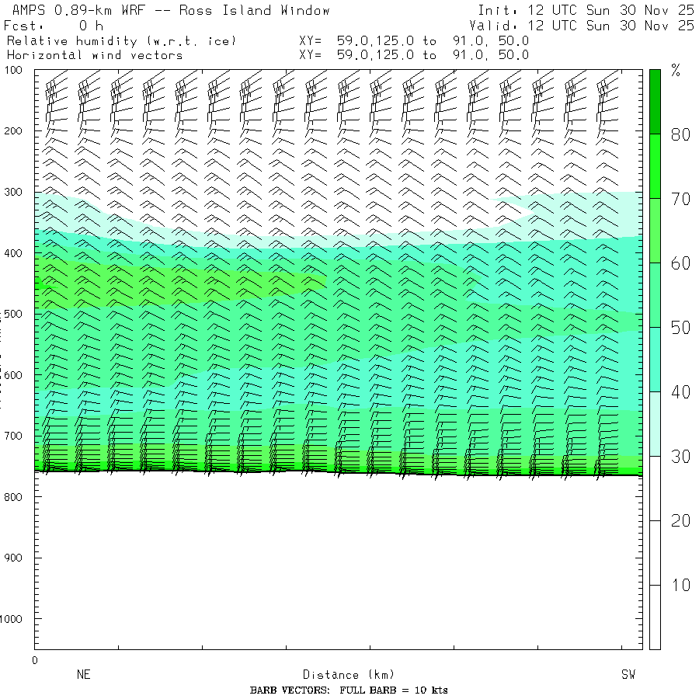Screen dimensions: 699x699
Task: Click the NE label below the x-axis
Action: (x=83, y=675)
